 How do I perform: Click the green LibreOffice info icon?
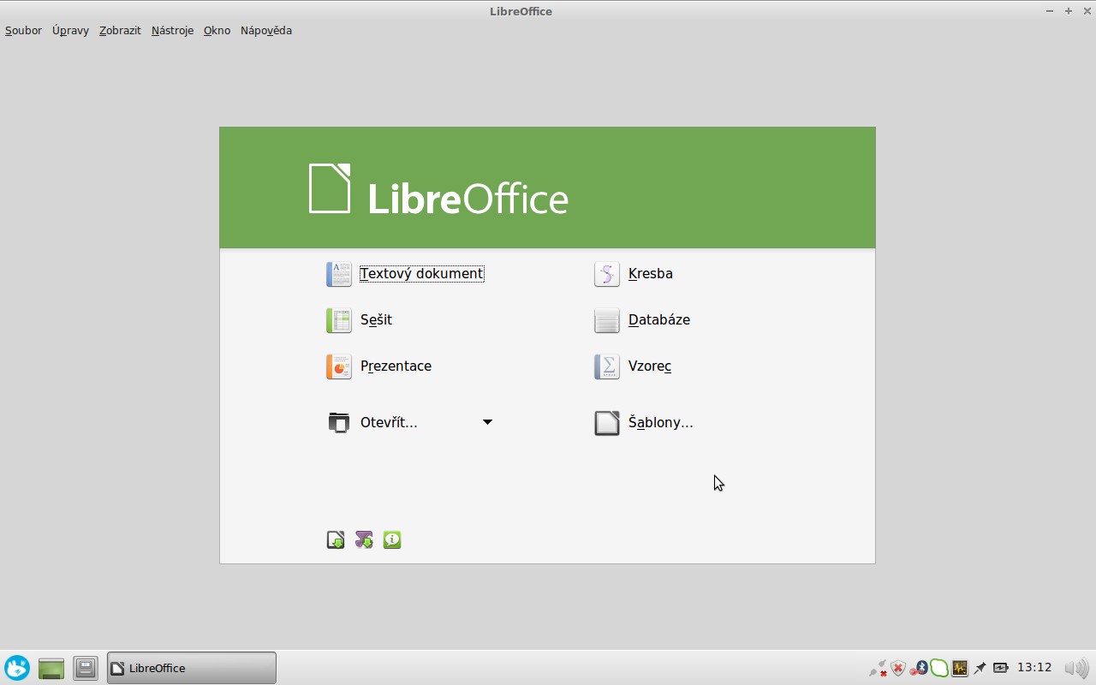tap(392, 540)
